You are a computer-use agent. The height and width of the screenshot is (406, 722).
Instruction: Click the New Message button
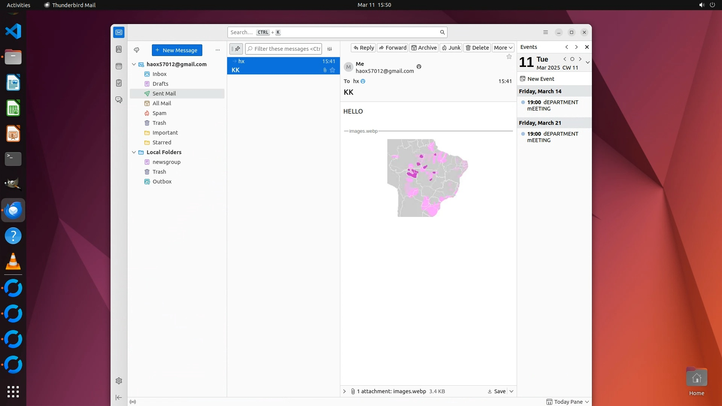click(x=177, y=50)
